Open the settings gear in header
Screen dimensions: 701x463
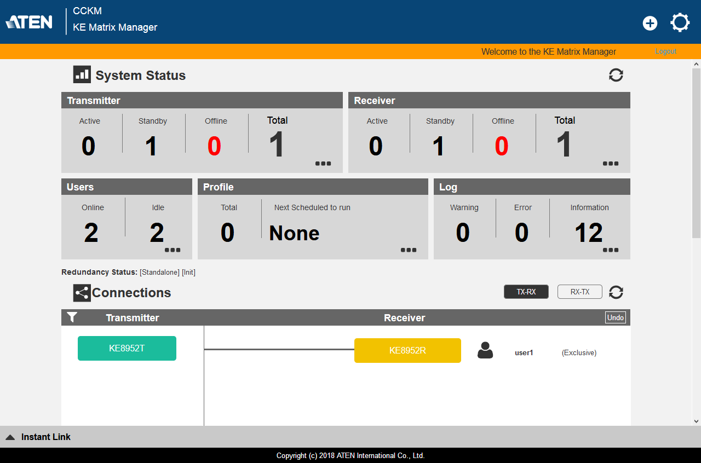click(x=680, y=23)
